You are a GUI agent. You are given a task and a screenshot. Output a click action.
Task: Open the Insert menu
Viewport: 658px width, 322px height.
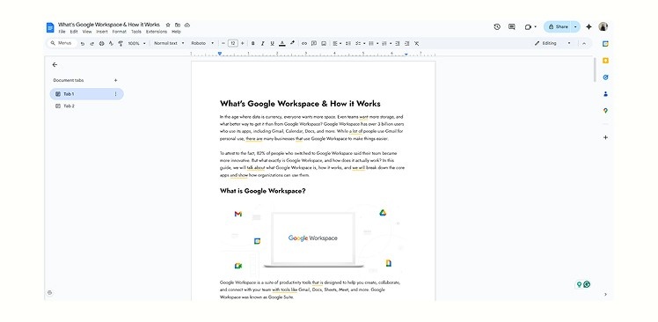pos(102,32)
